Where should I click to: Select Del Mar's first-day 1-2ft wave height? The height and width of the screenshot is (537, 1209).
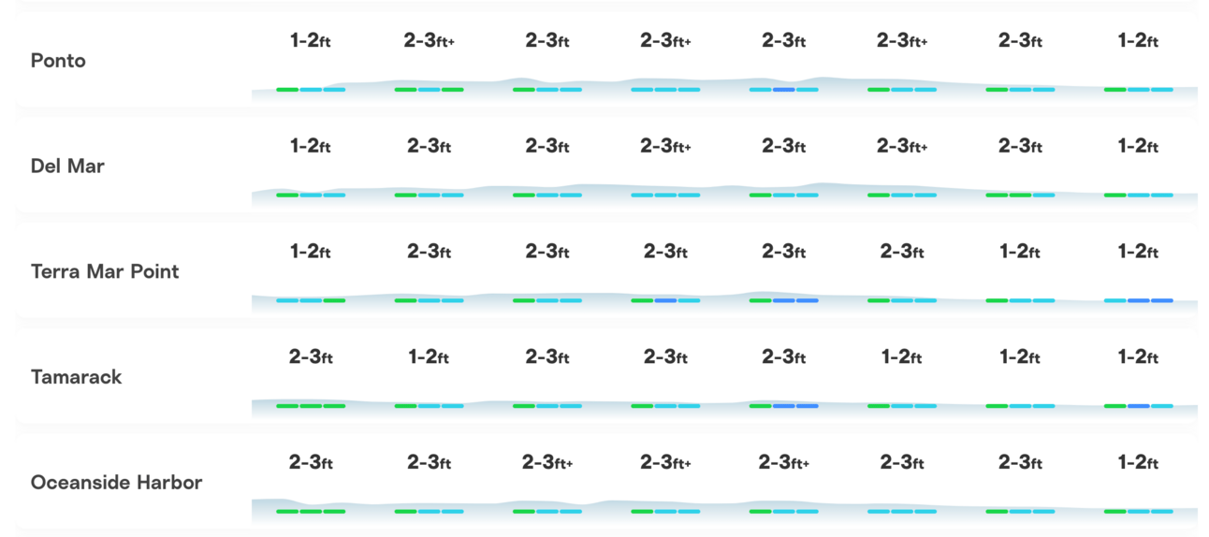311,147
